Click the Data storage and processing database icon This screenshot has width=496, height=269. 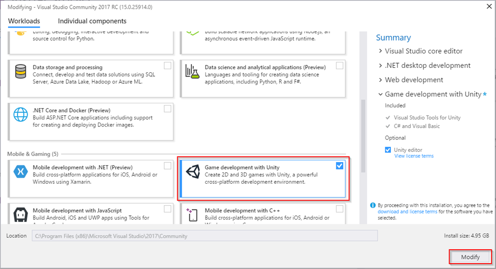[21, 71]
